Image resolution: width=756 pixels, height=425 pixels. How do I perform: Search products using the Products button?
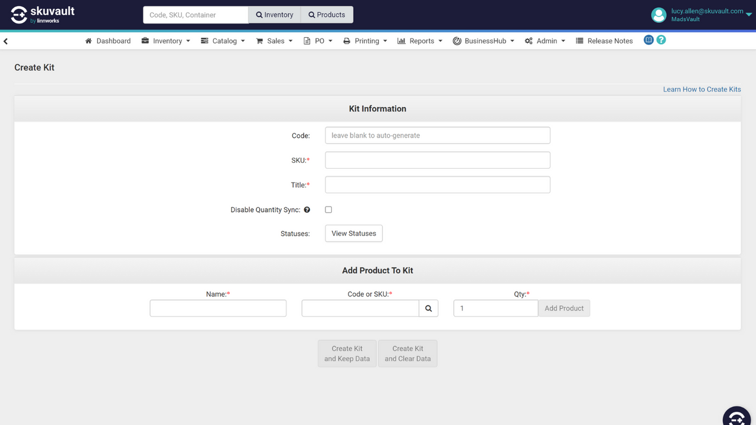pyautogui.click(x=327, y=14)
